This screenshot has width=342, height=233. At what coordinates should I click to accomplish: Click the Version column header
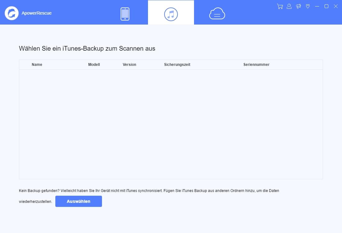point(129,64)
